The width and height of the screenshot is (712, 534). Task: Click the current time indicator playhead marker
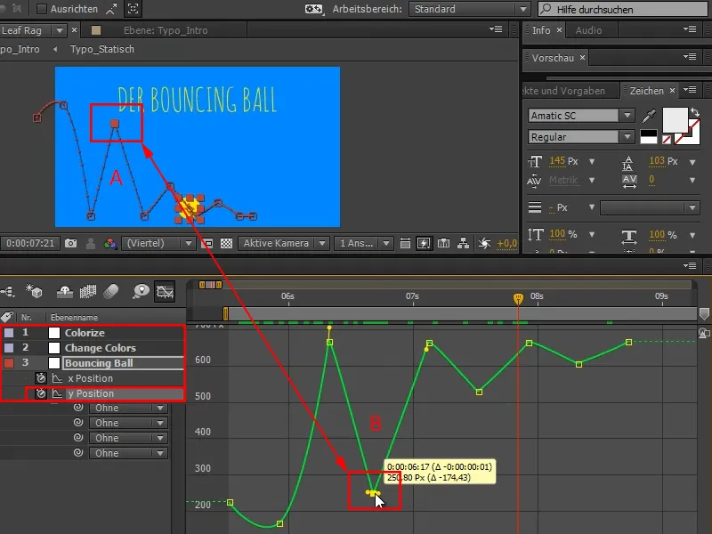[x=518, y=298]
